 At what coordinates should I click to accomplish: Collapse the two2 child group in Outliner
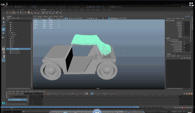10,33
